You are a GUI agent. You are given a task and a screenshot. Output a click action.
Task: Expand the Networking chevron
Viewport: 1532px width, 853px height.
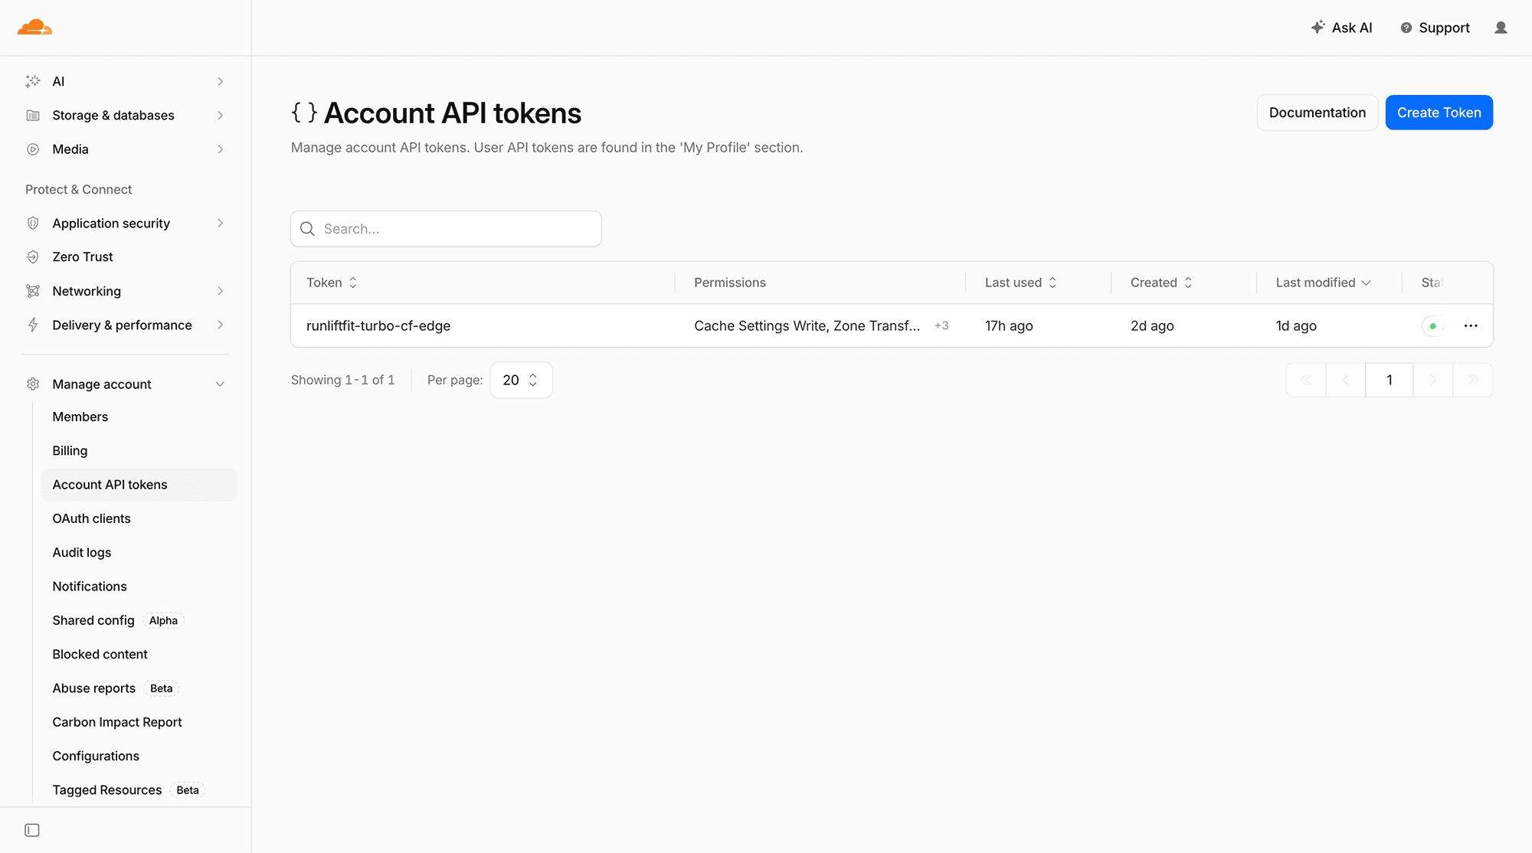point(220,291)
